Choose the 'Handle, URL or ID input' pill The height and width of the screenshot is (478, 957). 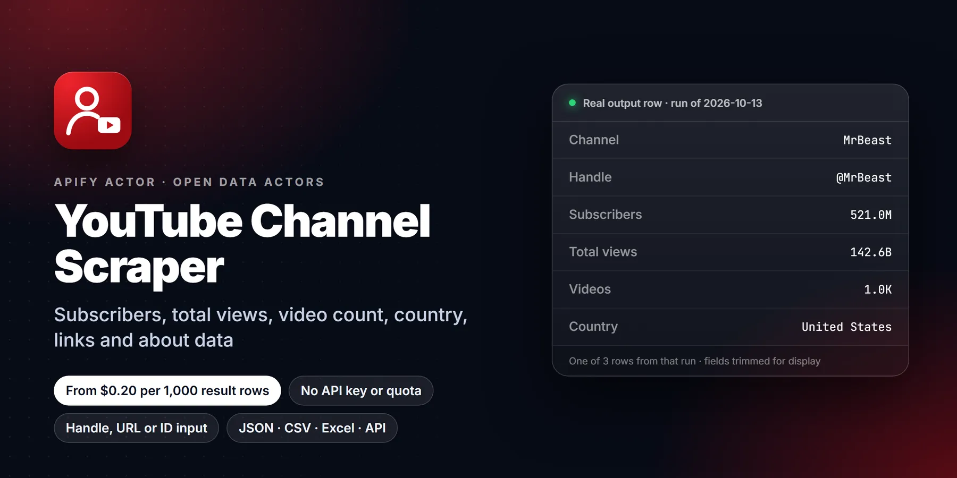pyautogui.click(x=137, y=428)
